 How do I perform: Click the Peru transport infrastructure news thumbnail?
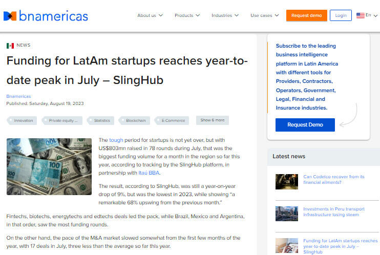(x=286, y=214)
